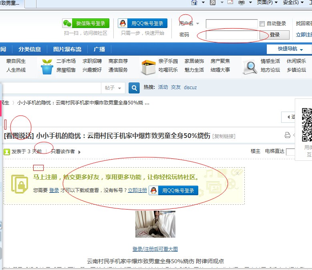Open the 结婚大事 link
The height and width of the screenshot is (270, 312).
tap(220, 70)
